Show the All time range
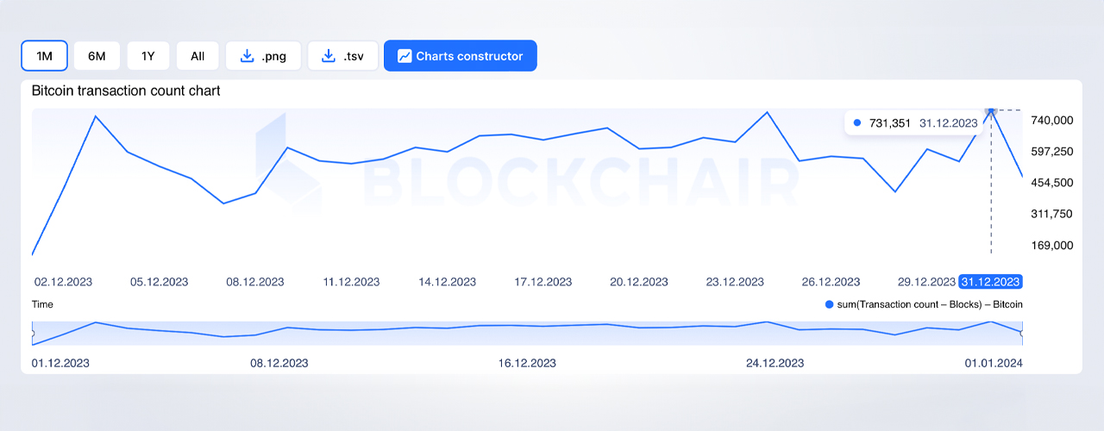The image size is (1104, 431). pos(198,56)
